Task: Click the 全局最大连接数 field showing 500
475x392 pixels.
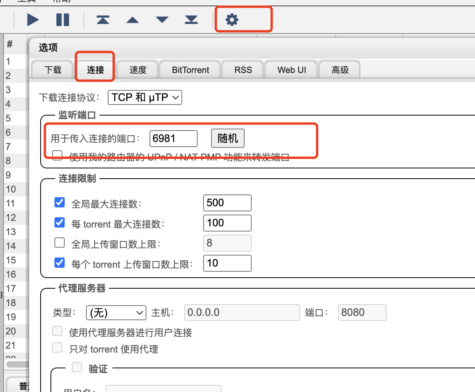Action: click(227, 203)
